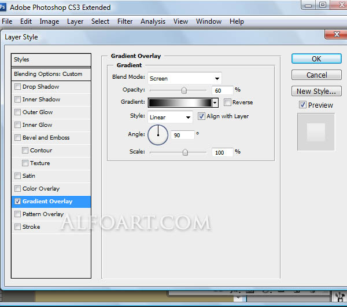This screenshot has width=347, height=307.
Task: Open the Analysis menu
Action: (x=153, y=21)
